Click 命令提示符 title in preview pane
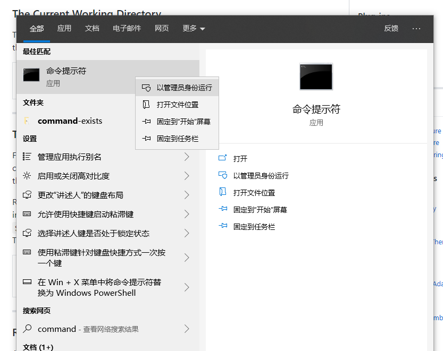This screenshot has height=351, width=443. (x=316, y=109)
